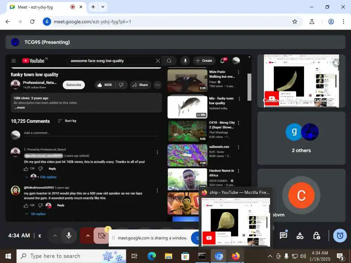The height and width of the screenshot is (263, 351).
Task: Open Chrome Labs flask icon
Action: tap(312, 22)
